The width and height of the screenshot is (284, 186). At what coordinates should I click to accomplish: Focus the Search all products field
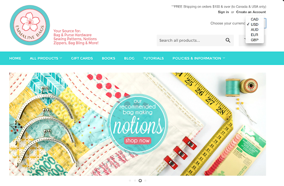pos(191,40)
